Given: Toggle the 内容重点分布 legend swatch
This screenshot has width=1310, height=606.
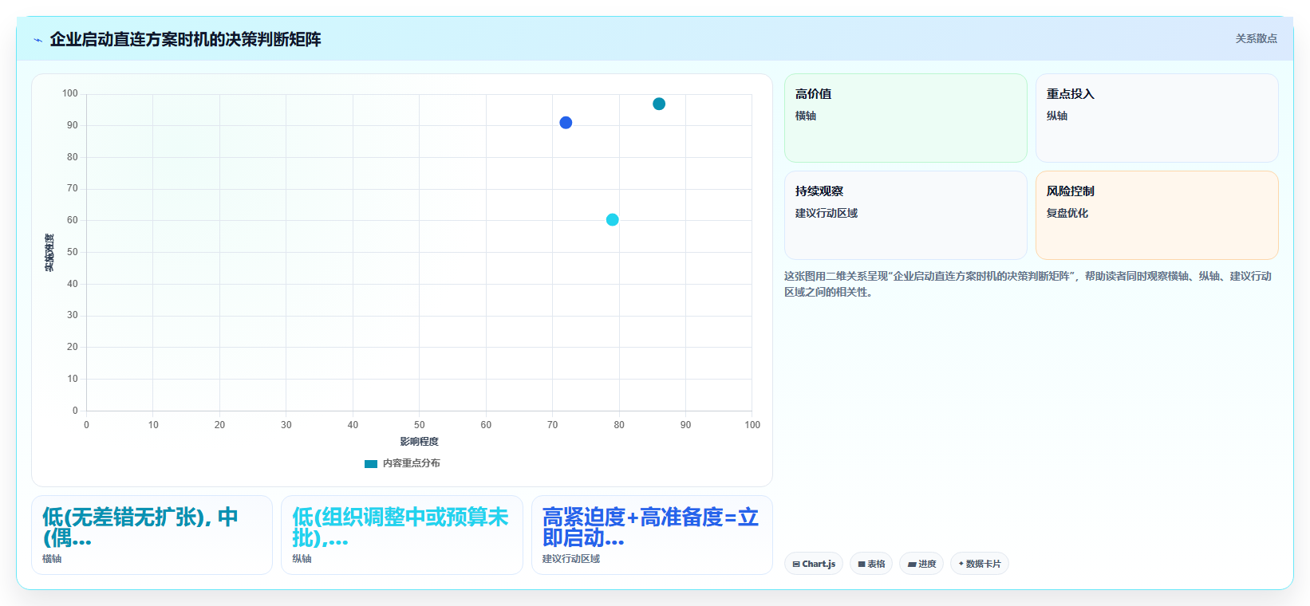Looking at the screenshot, I should tap(371, 463).
